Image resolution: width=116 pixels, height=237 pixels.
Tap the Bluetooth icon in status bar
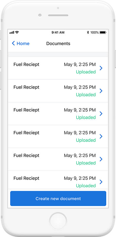[x=88, y=32]
